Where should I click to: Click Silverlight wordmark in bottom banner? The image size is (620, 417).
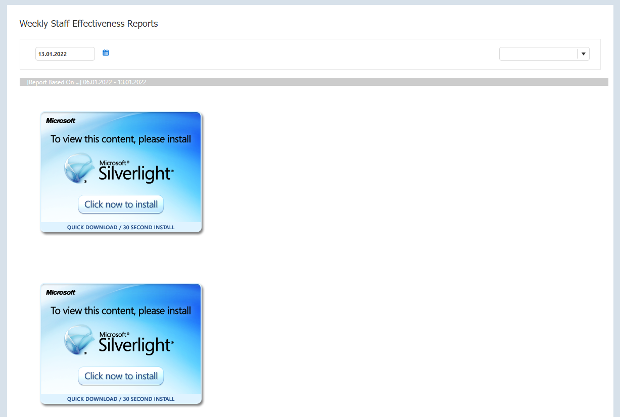pos(135,345)
